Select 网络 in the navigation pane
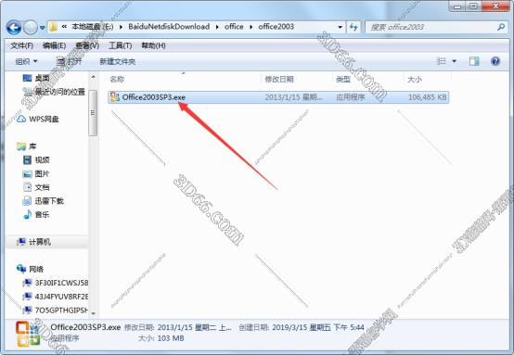514x355 pixels. pos(36,269)
